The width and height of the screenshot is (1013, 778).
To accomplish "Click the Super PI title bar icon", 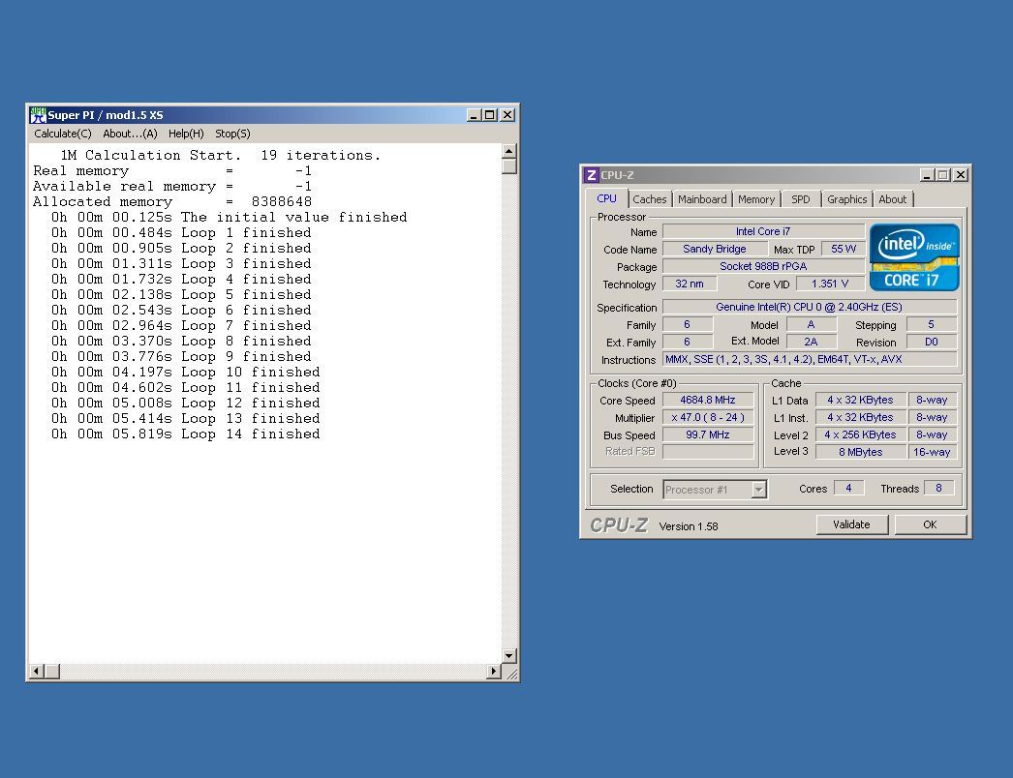I will click(38, 115).
